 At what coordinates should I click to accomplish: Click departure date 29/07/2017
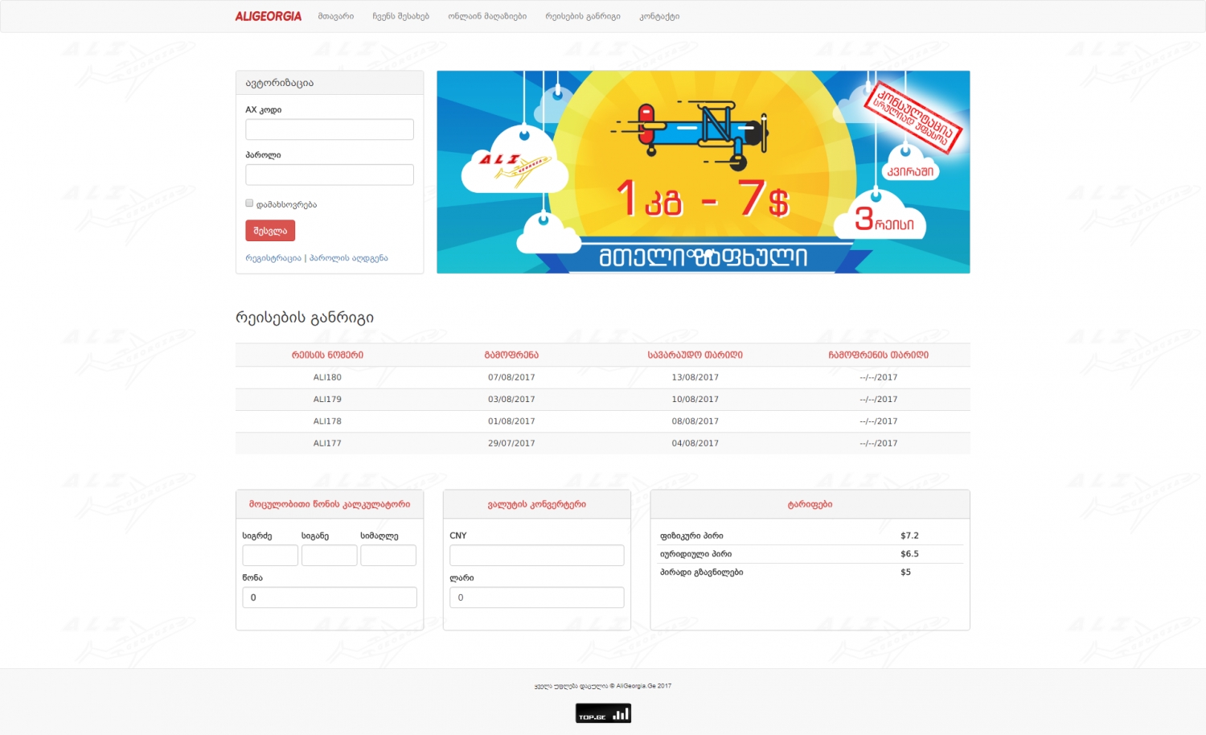tap(511, 443)
